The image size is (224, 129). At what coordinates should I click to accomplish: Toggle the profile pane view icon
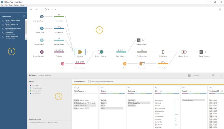189,75
